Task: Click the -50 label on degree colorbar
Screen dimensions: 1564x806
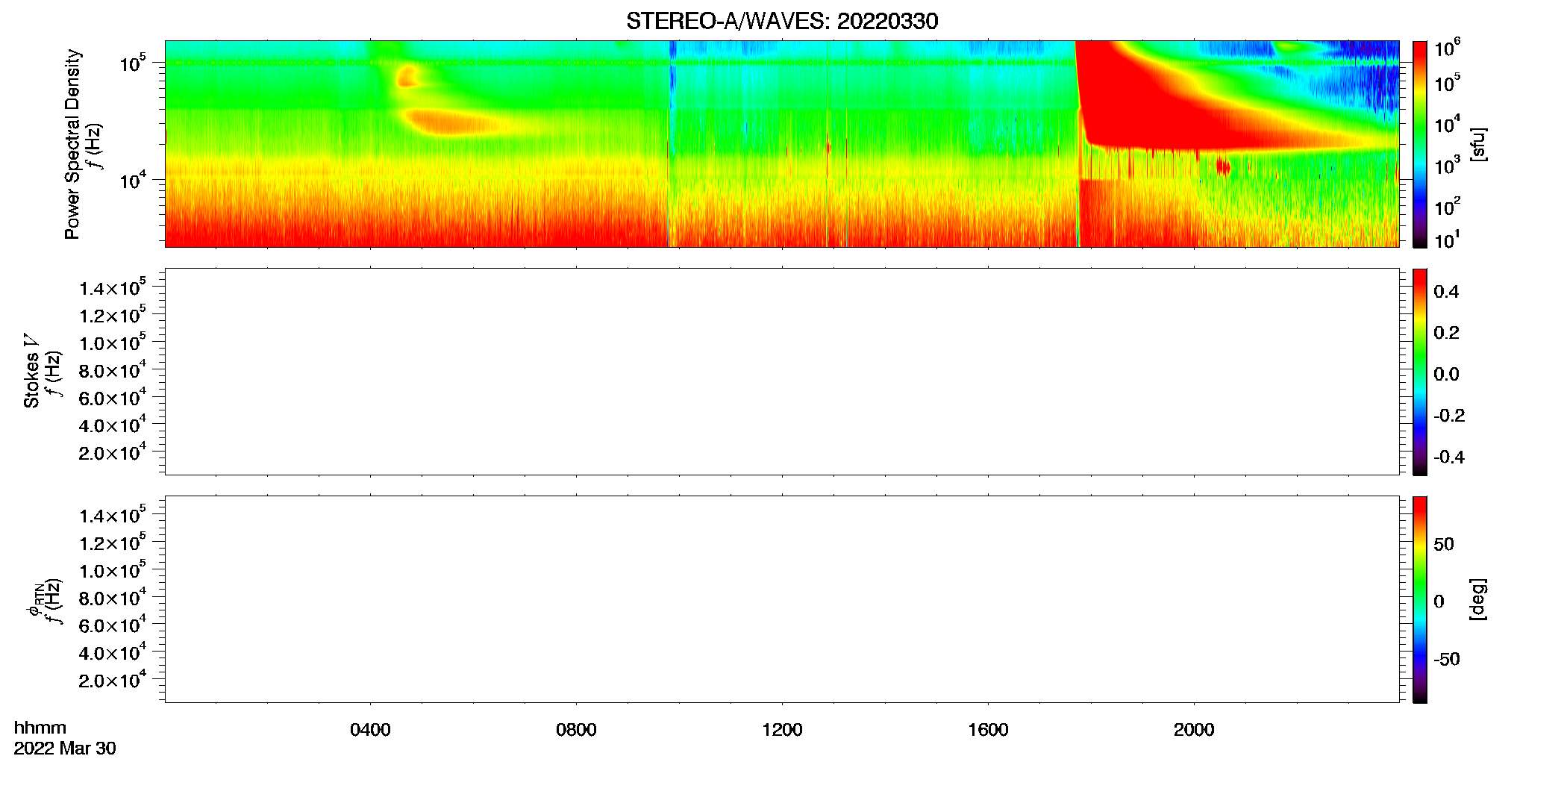Action: pos(1447,659)
